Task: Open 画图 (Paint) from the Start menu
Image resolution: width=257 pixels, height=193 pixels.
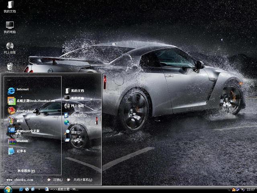Action: 17,120
